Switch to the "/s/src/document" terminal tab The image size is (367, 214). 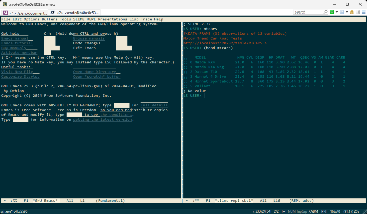32,13
